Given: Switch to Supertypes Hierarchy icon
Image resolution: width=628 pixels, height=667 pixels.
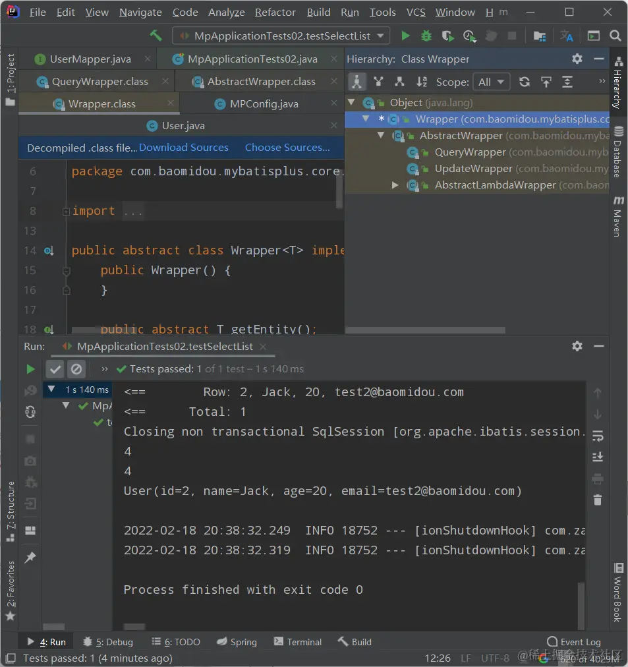Looking at the screenshot, I should [378, 82].
